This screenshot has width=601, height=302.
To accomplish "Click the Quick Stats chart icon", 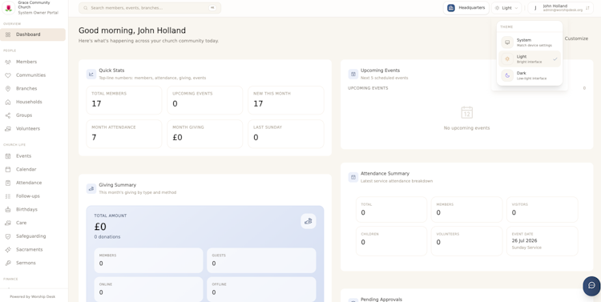I will point(91,74).
